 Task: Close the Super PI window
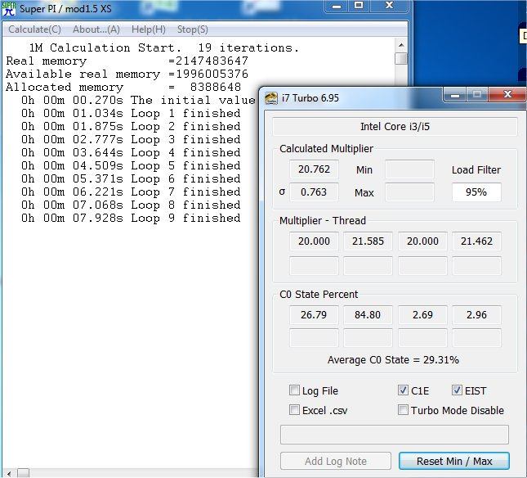[x=389, y=6]
